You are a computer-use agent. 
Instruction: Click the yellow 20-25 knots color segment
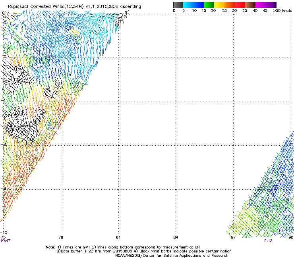click(x=219, y=5)
